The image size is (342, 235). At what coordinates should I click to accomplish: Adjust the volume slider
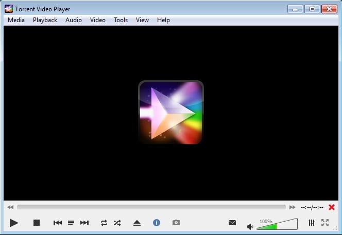click(278, 225)
